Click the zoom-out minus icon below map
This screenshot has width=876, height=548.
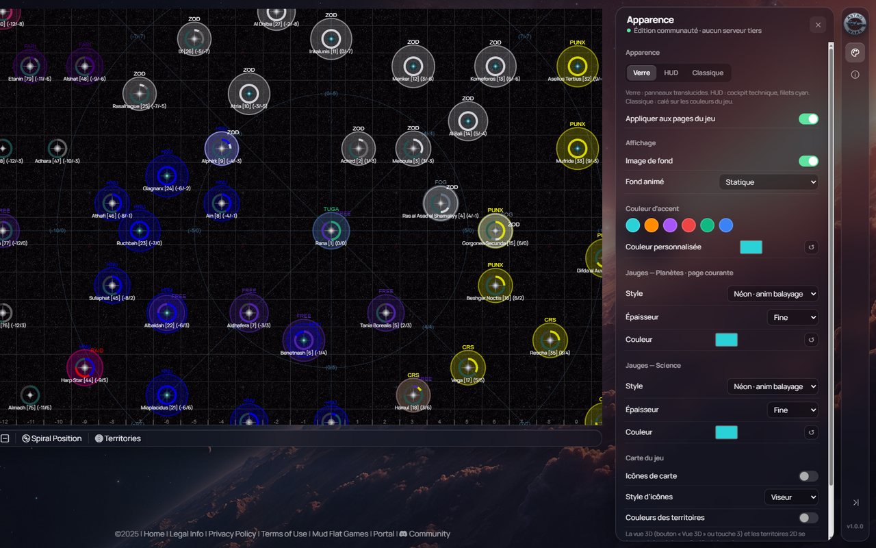click(5, 438)
